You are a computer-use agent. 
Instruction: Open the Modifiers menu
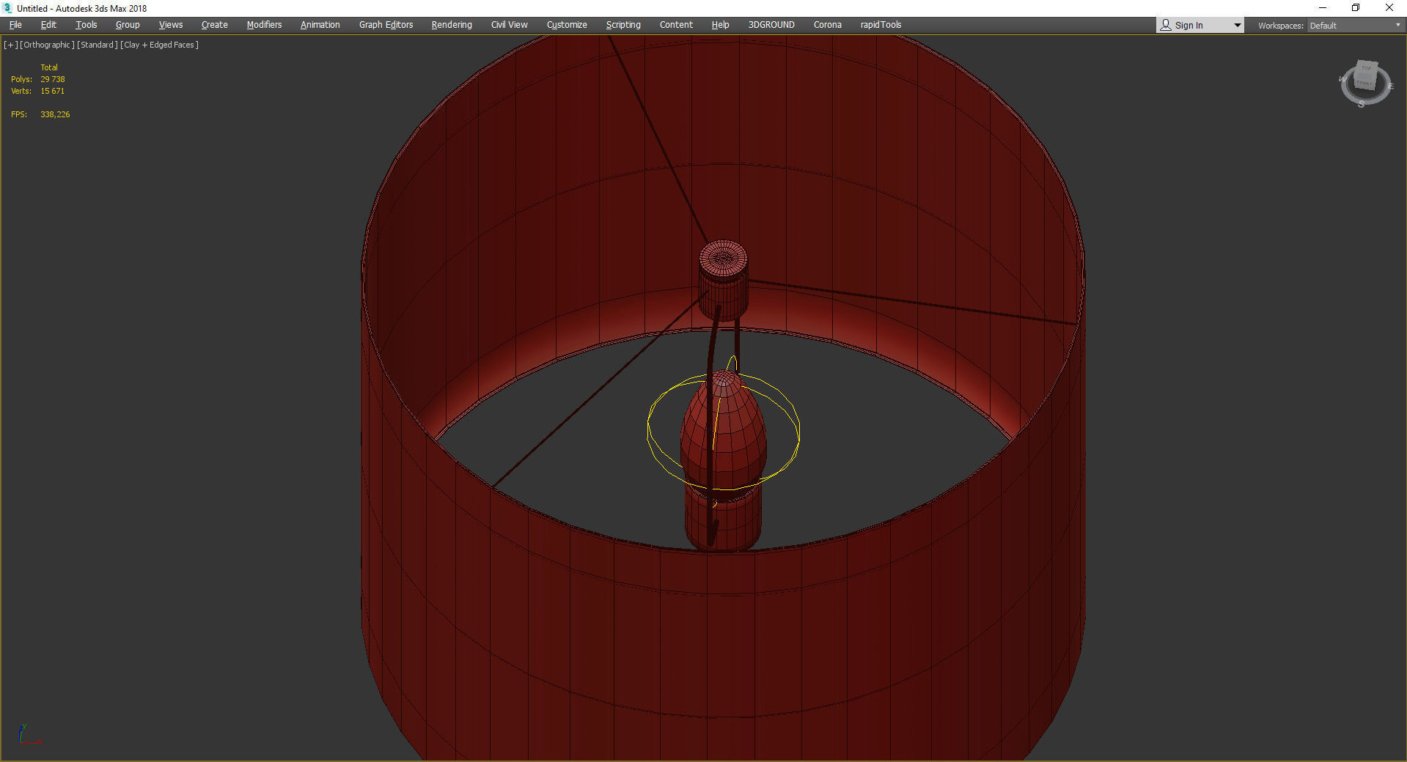(264, 25)
